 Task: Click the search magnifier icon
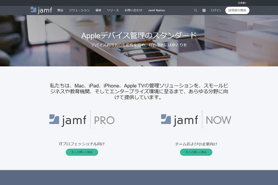(x=195, y=10)
